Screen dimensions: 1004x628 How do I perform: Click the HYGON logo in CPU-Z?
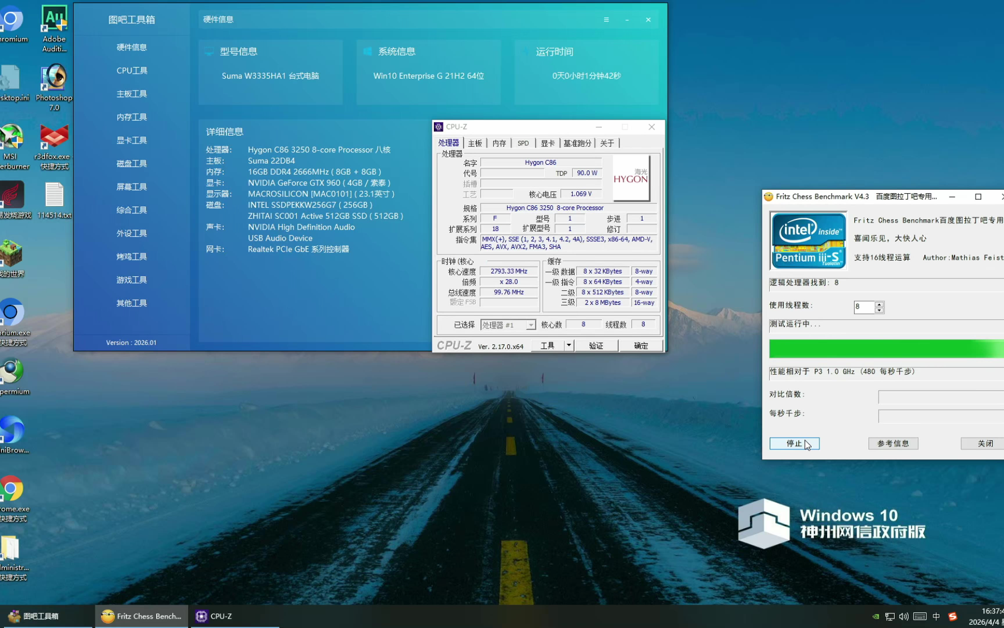[631, 178]
